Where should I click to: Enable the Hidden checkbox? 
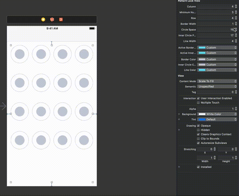[x=198, y=130]
